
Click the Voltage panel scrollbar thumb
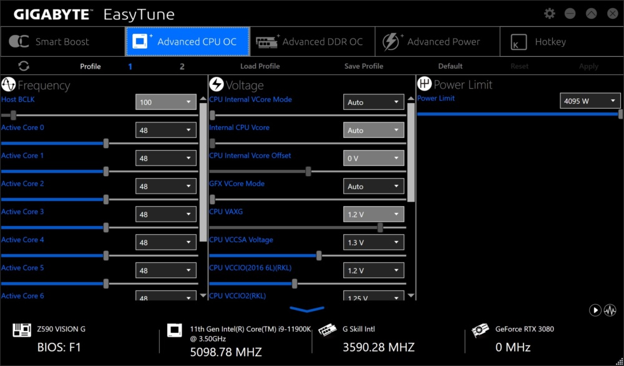pyautogui.click(x=411, y=152)
